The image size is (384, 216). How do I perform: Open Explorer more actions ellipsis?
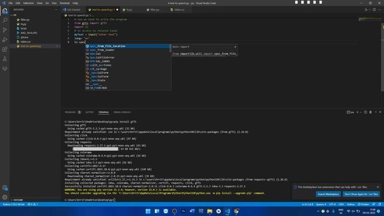coord(56,10)
